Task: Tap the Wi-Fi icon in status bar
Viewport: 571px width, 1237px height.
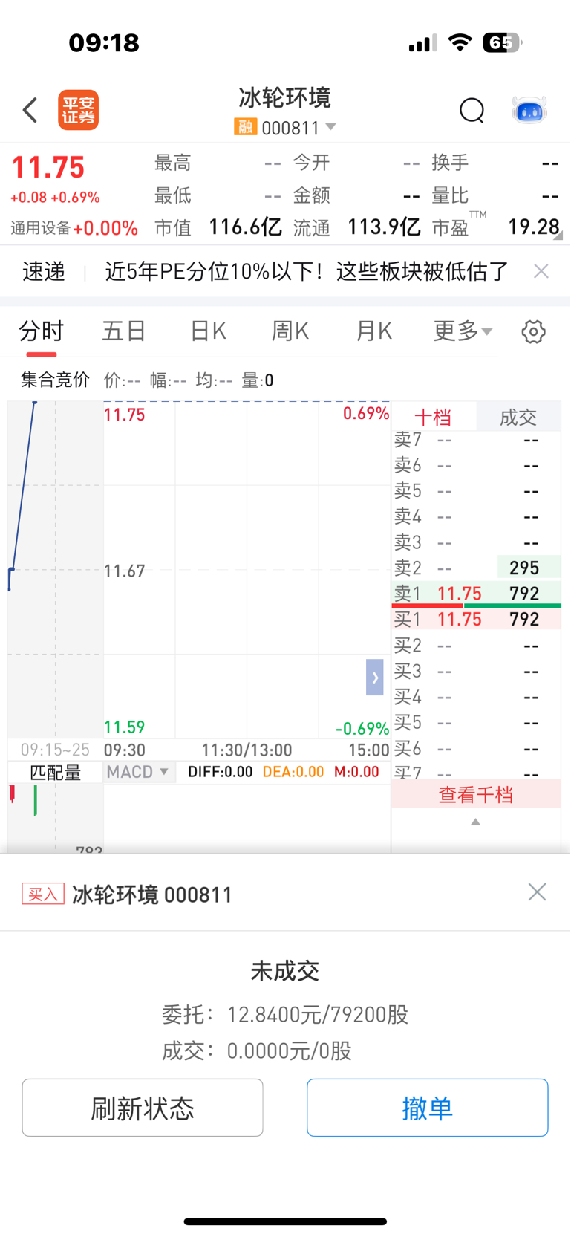Action: click(x=460, y=42)
